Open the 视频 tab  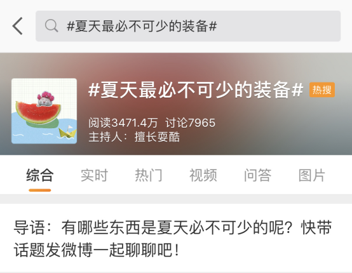[x=203, y=175]
